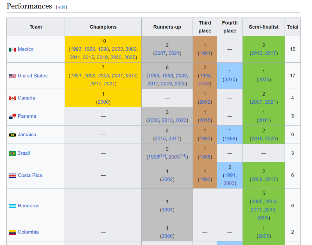Open 2002 in Costa Rica's Runners-up cell
Viewport: 312px width, 245px height.
click(x=167, y=179)
